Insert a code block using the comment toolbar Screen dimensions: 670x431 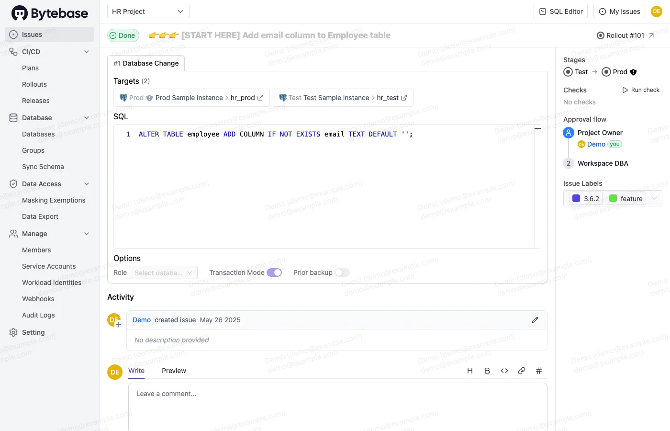click(504, 370)
